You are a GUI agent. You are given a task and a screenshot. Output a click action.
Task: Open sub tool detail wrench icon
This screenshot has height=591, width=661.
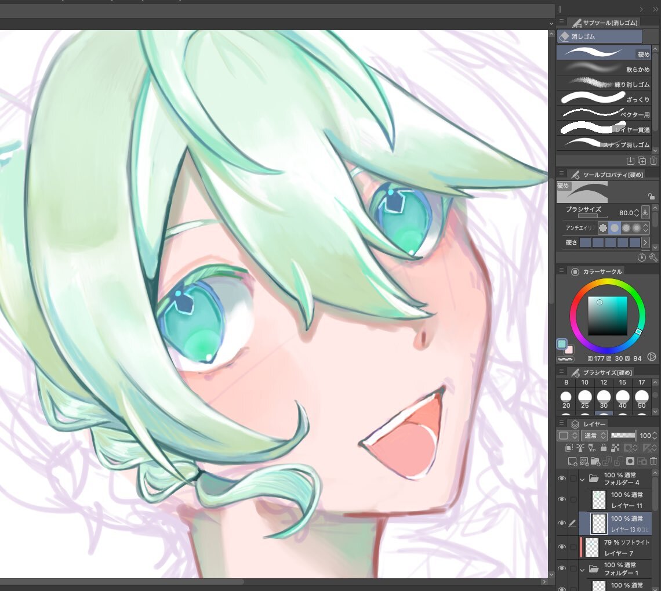coord(653,258)
